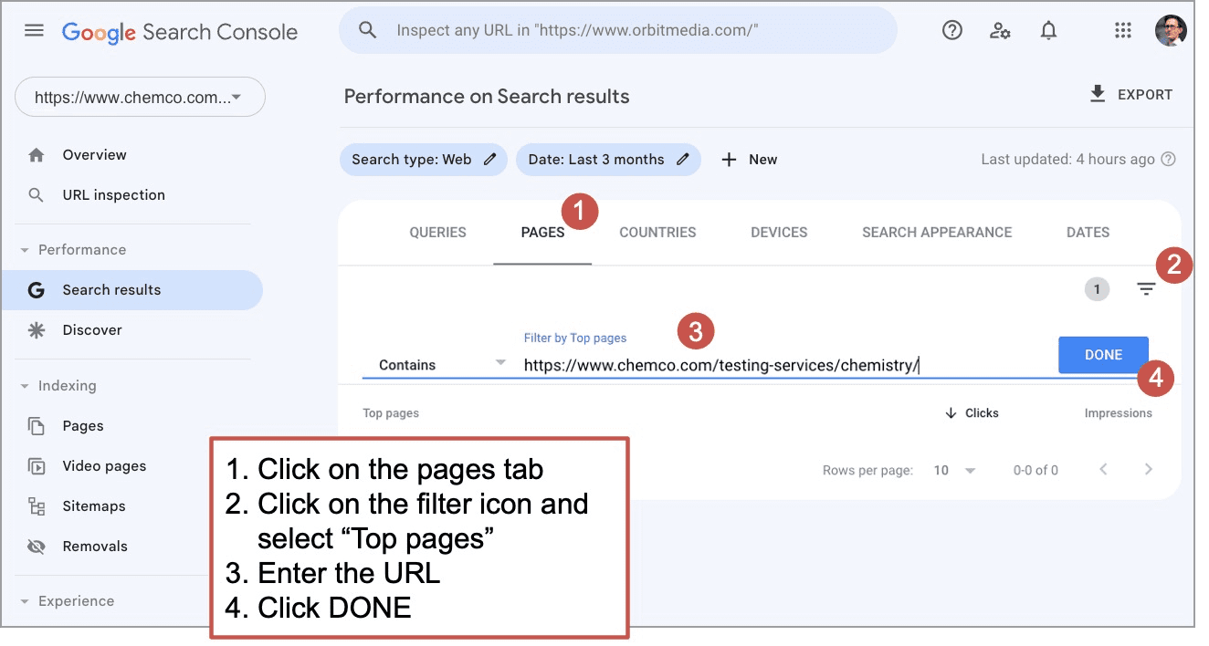
Task: Click the Inspect any URL search field
Action: click(617, 30)
